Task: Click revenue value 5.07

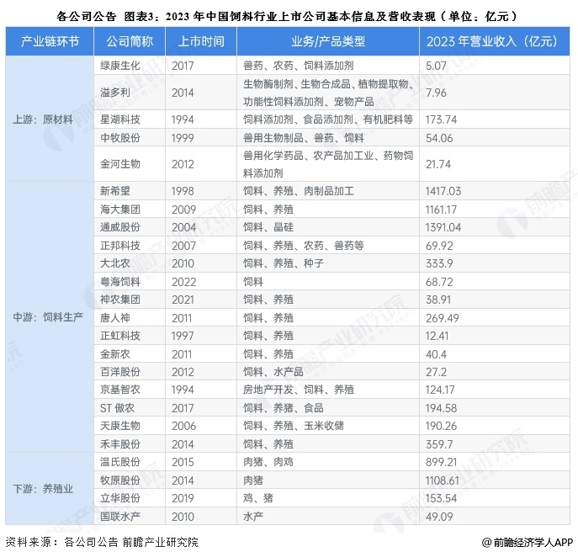Action: click(x=436, y=66)
